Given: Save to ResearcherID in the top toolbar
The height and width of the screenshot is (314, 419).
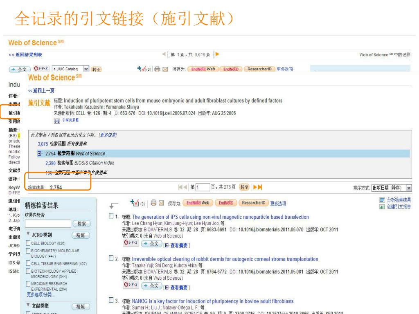Looking at the screenshot, I should pyautogui.click(x=259, y=69).
